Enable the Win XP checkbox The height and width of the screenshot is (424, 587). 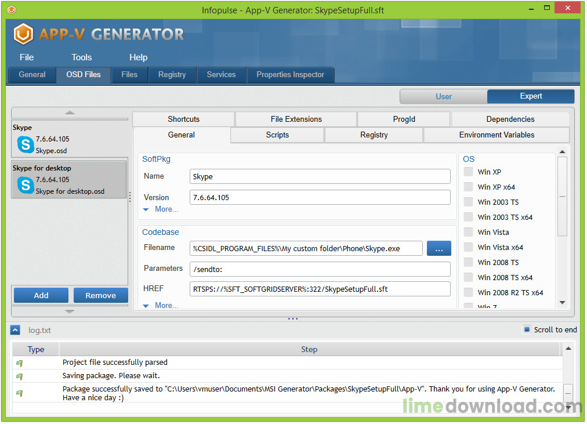coord(468,172)
